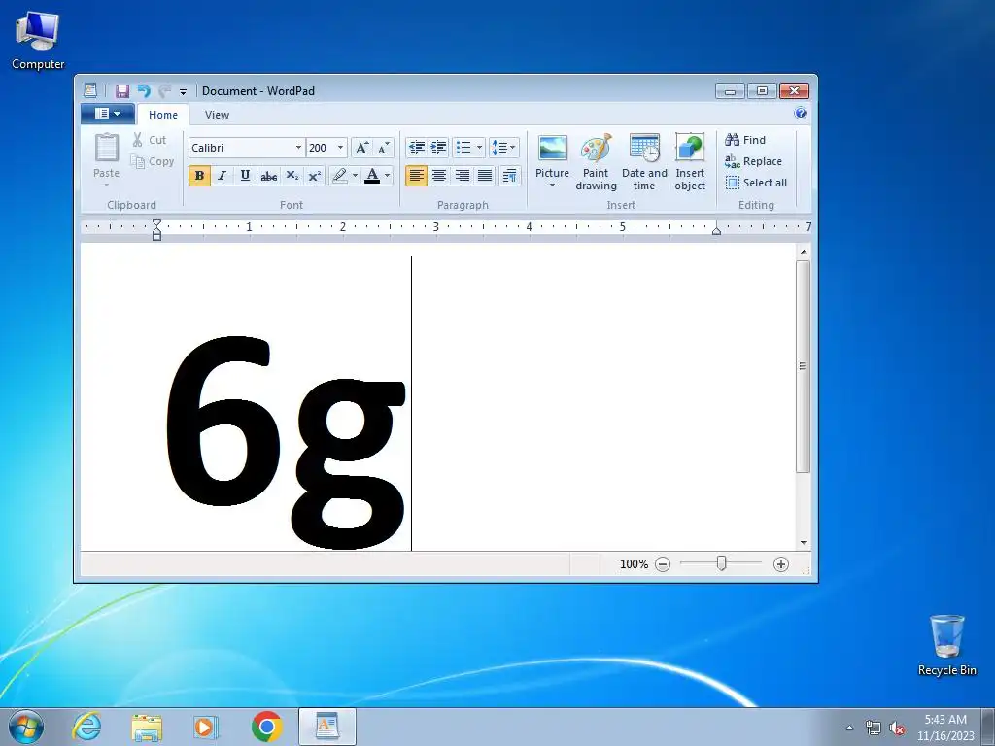995x746 pixels.
Task: Click the muted volume tray icon
Action: pyautogui.click(x=897, y=729)
